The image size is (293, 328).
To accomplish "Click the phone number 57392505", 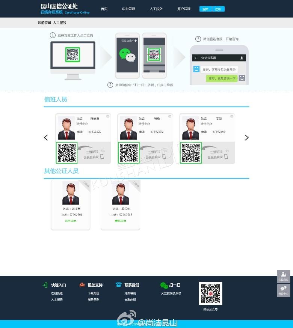I will click(126, 215).
